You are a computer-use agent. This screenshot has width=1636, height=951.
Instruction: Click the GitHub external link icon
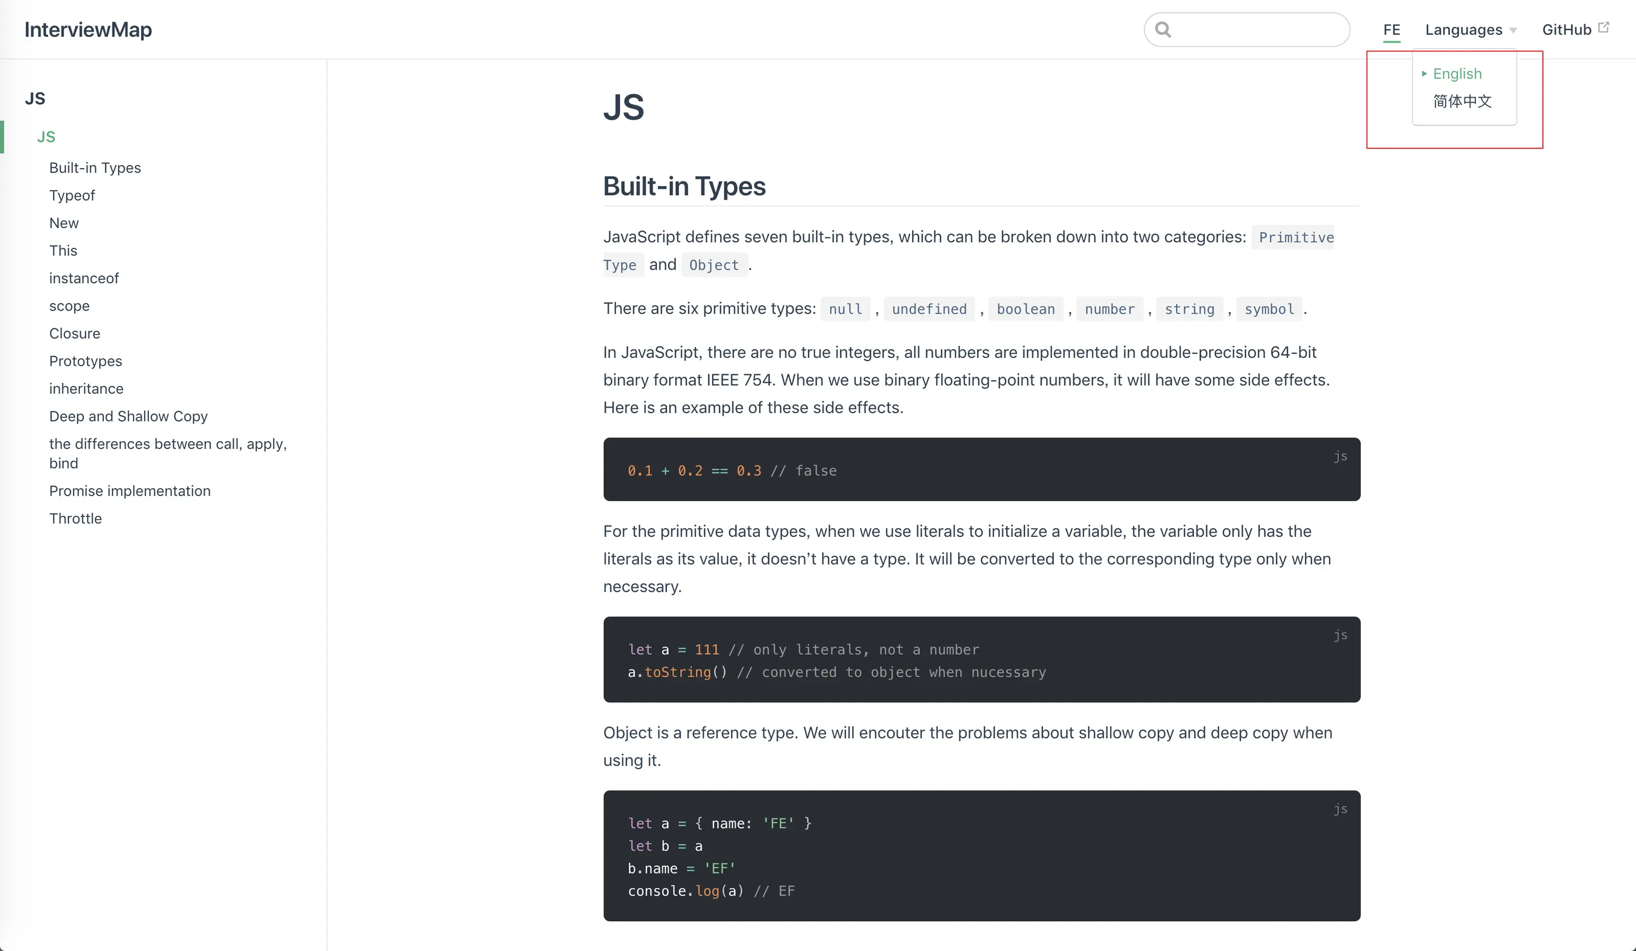coord(1604,27)
